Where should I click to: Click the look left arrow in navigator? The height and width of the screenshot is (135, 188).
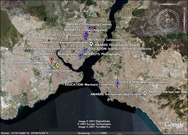(162, 21)
